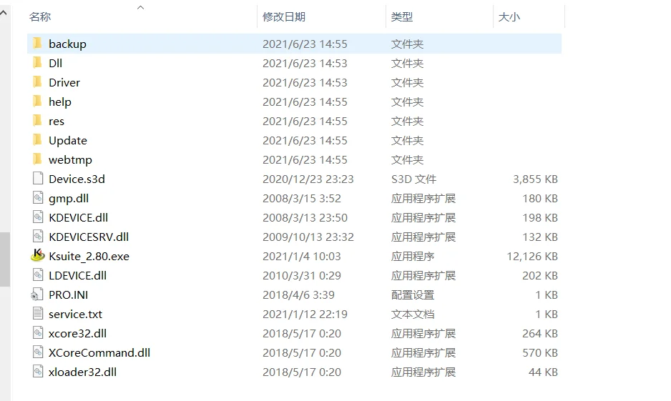Click the service.txt document icon
The width and height of the screenshot is (671, 401).
38,313
